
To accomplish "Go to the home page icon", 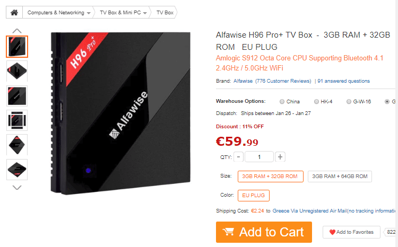I will [x=14, y=12].
